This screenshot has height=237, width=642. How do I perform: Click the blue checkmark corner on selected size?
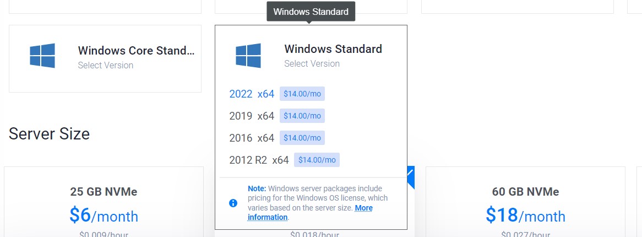tap(411, 176)
